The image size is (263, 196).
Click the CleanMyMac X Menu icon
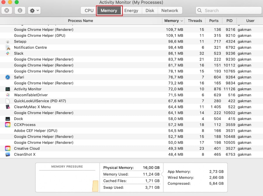8,107
